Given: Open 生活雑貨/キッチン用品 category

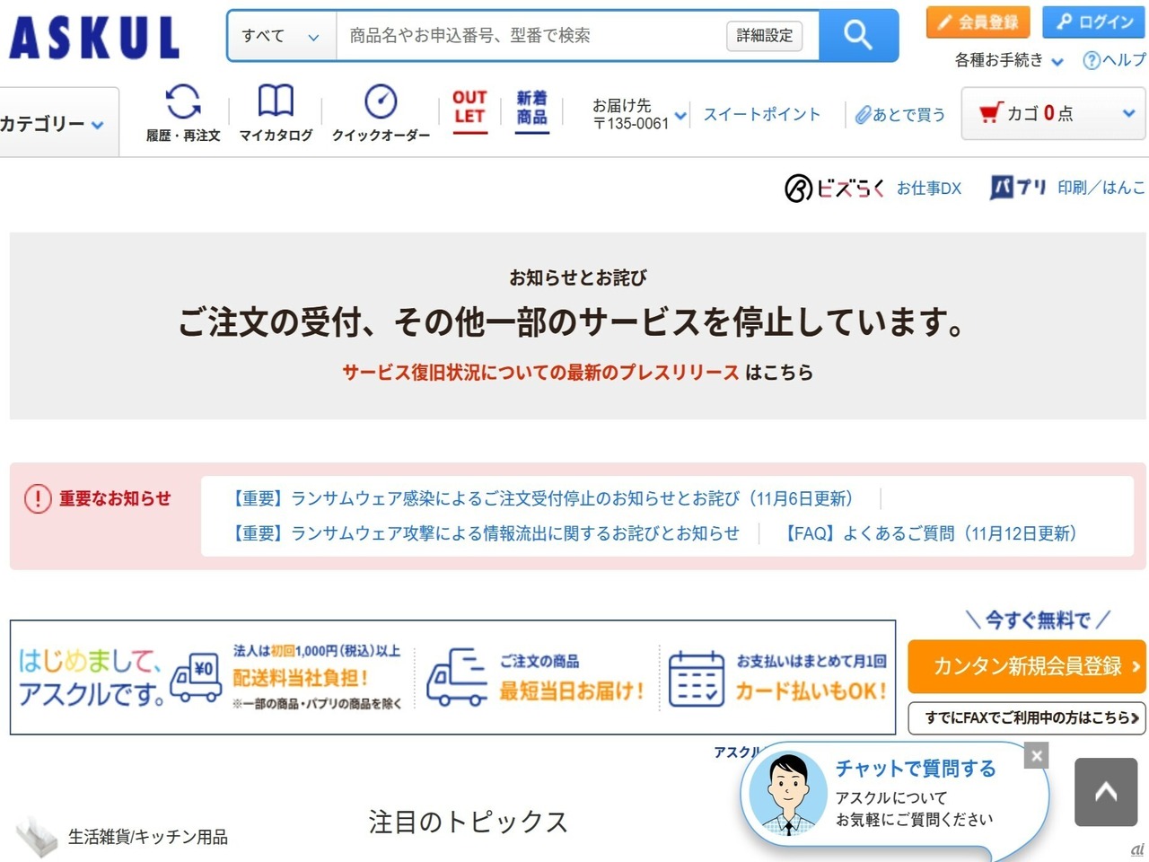Looking at the screenshot, I should click(148, 837).
